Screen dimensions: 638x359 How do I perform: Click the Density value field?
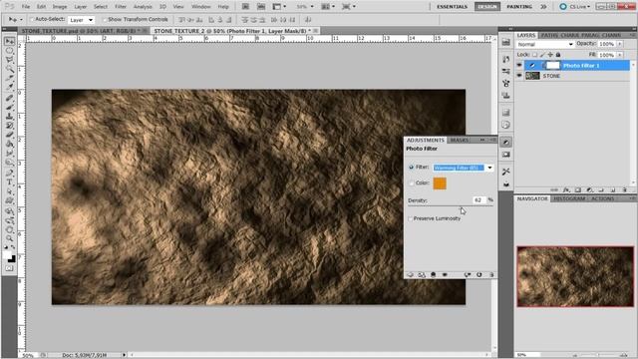tap(478, 199)
